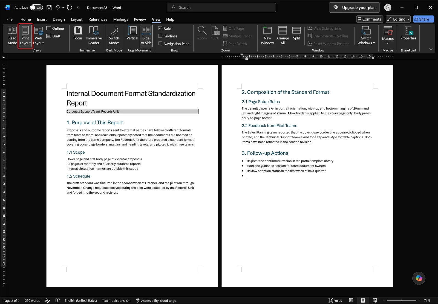Open the Zoom dialog
The height and width of the screenshot is (304, 438).
202,34
